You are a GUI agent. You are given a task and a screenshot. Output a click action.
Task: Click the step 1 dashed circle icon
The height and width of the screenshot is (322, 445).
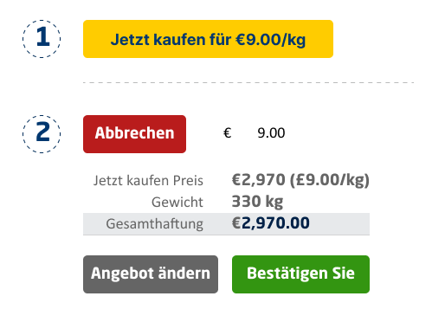point(42,39)
